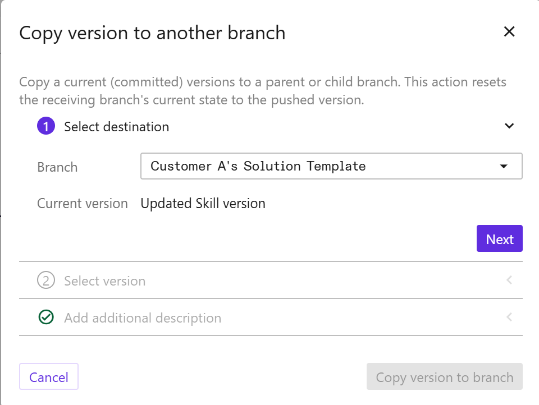Click the dialog description paragraph
This screenshot has height=405, width=539.
tap(262, 91)
